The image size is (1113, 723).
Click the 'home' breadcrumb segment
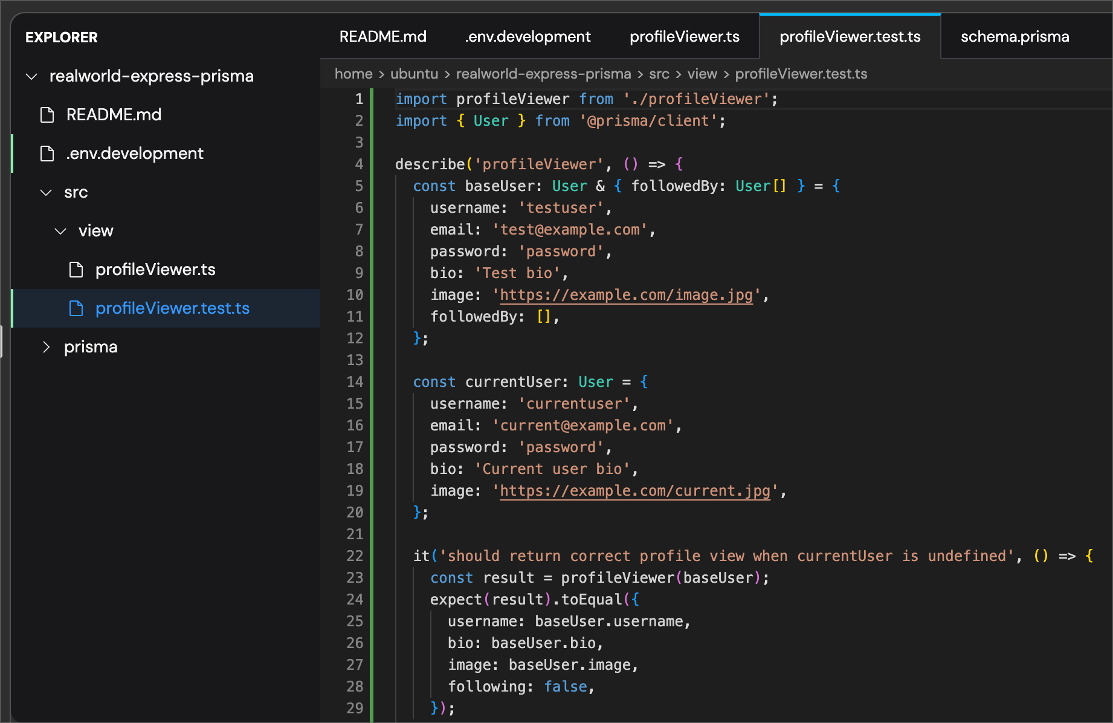(x=353, y=74)
